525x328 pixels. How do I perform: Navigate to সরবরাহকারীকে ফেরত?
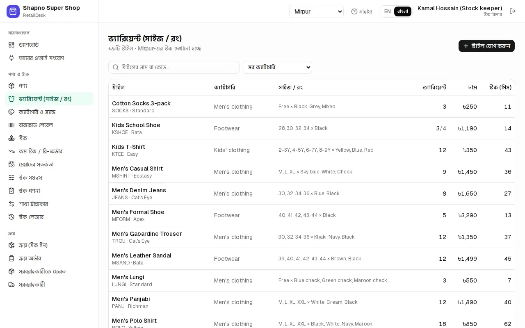pyautogui.click(x=49, y=271)
